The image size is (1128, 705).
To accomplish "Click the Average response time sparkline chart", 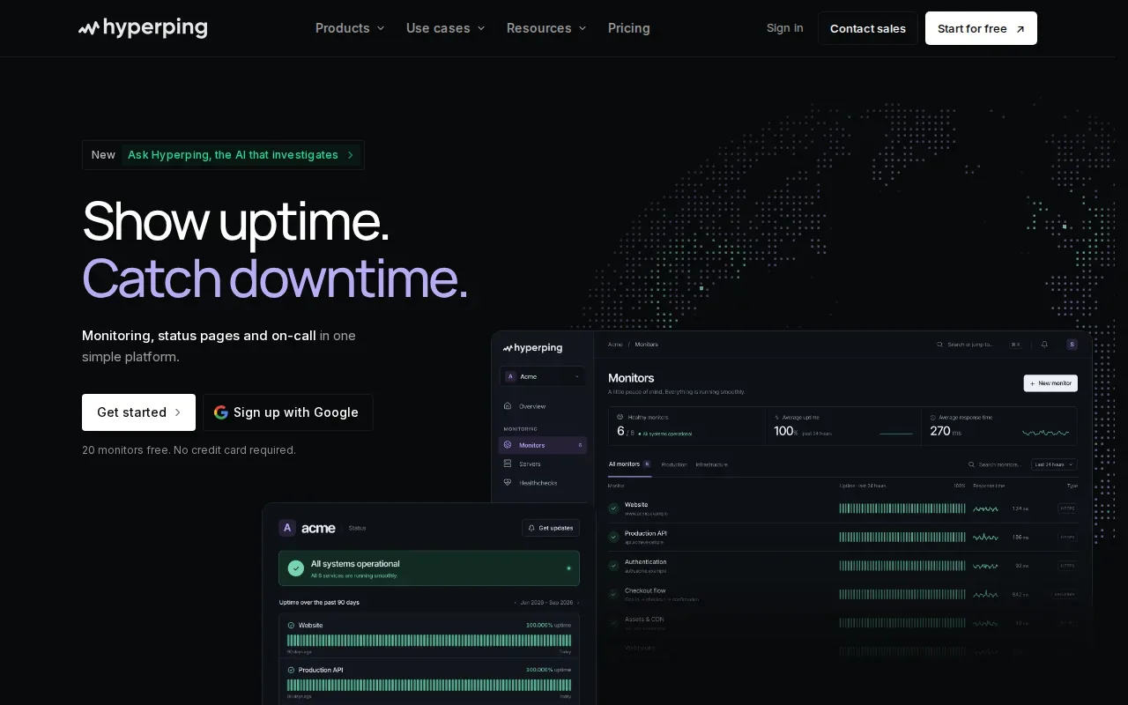I will (x=1046, y=433).
